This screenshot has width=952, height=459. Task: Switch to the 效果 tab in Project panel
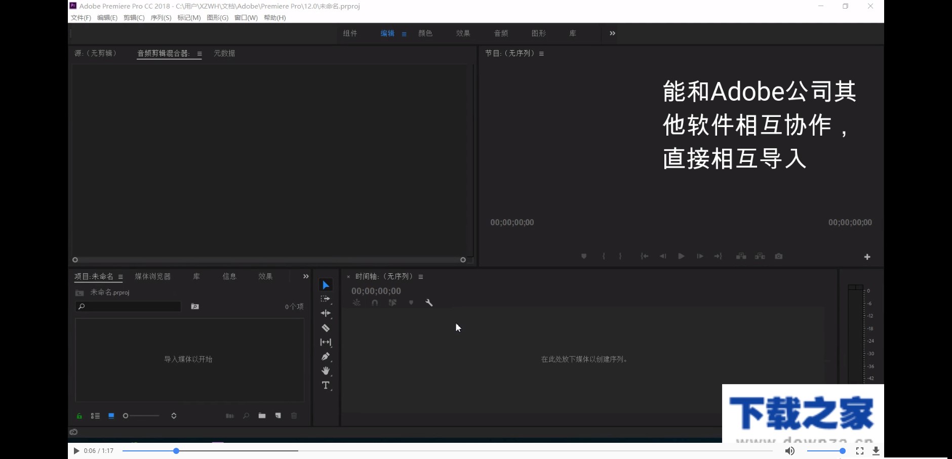click(x=265, y=276)
